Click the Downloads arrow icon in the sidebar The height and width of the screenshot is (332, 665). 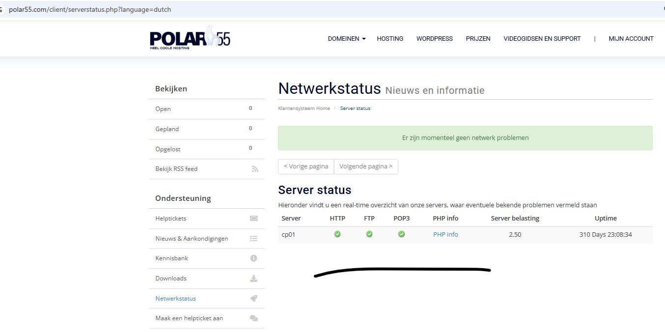click(x=253, y=278)
